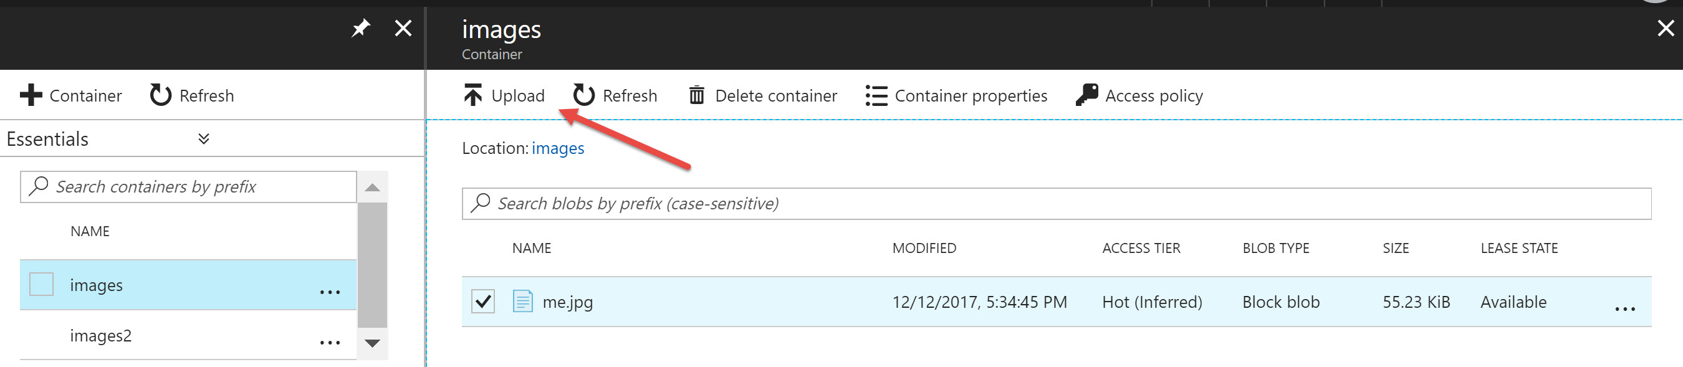Select the images2 container row

click(x=188, y=335)
